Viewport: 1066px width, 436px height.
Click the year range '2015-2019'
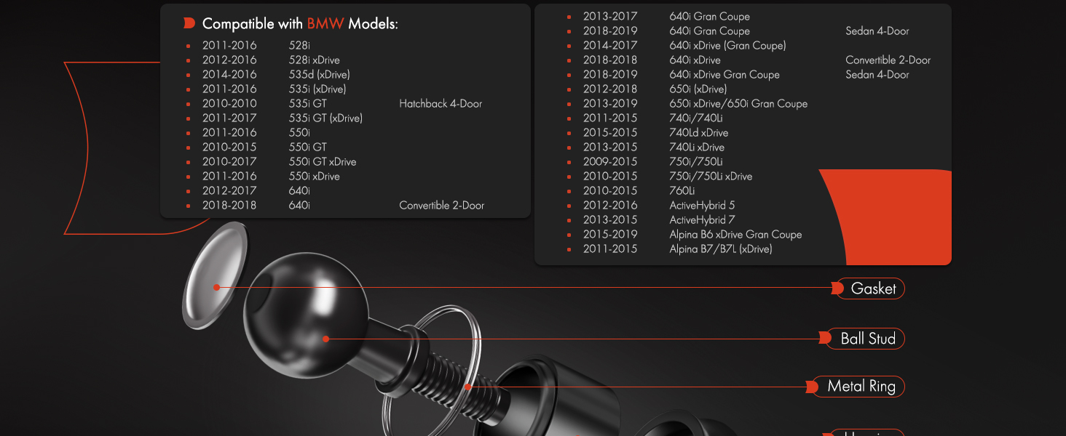pyautogui.click(x=610, y=235)
